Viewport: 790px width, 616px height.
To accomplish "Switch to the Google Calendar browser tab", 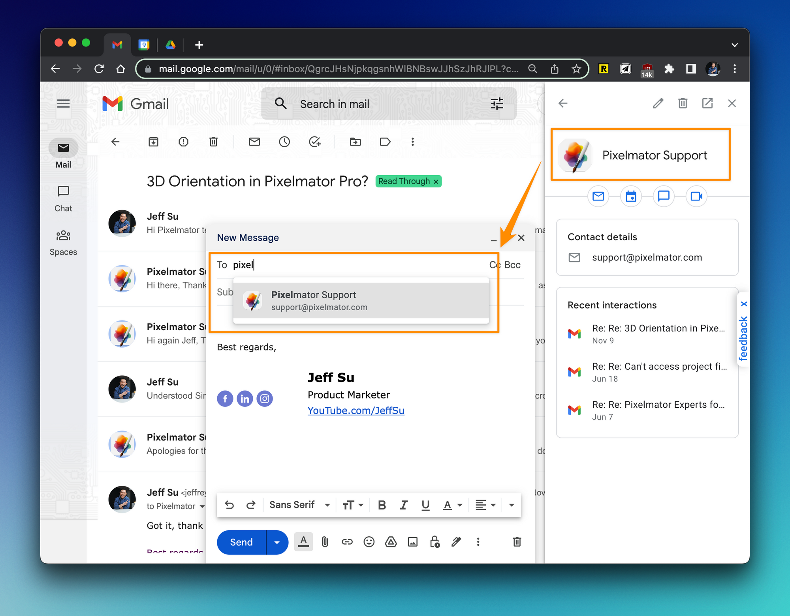I will click(144, 45).
